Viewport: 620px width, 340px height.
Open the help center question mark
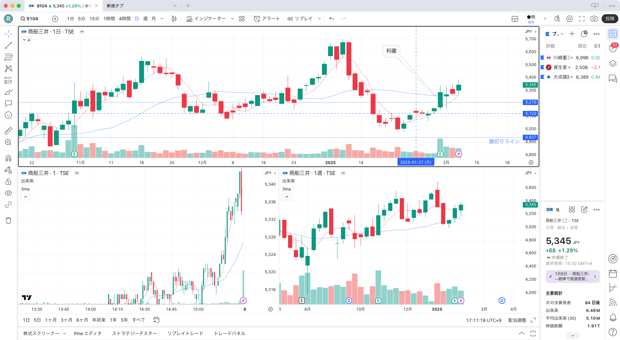point(613,332)
